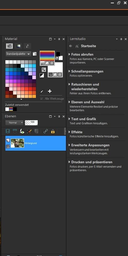Toggle foreground transparent button

(x=52, y=63)
